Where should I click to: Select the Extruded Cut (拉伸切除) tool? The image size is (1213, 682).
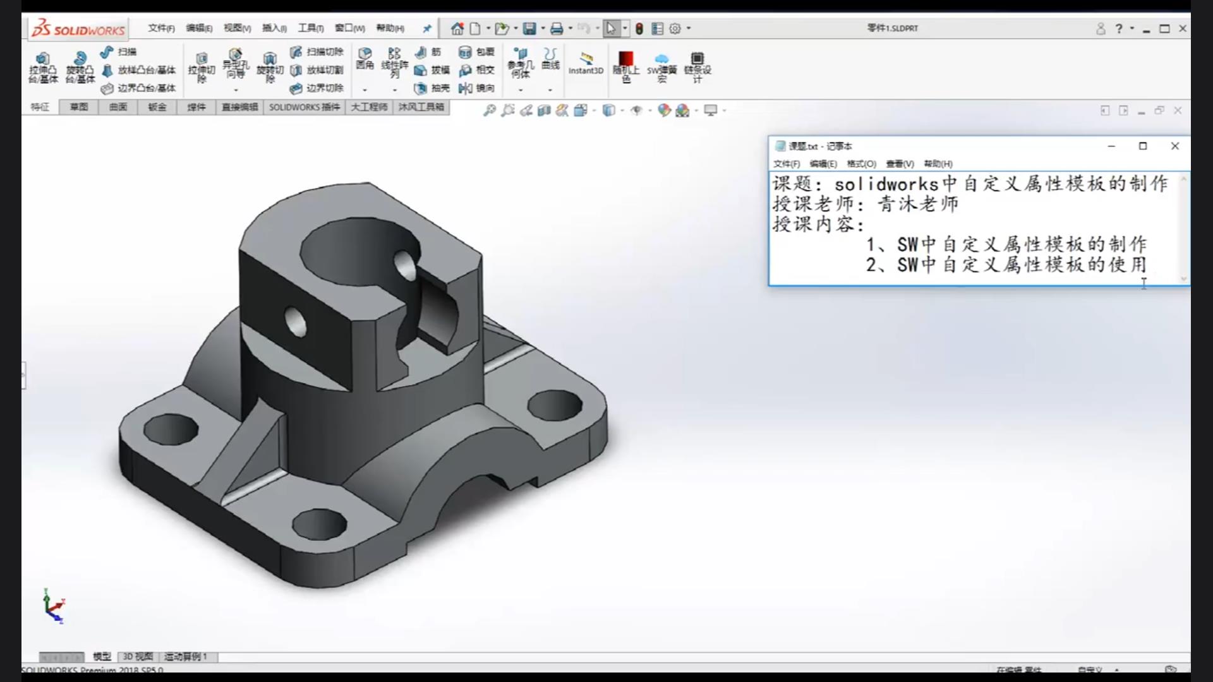tap(202, 68)
